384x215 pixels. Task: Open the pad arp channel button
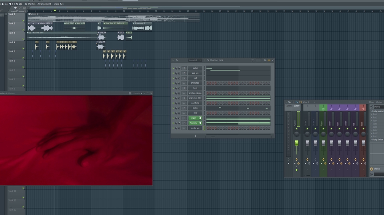pyautogui.click(x=195, y=73)
